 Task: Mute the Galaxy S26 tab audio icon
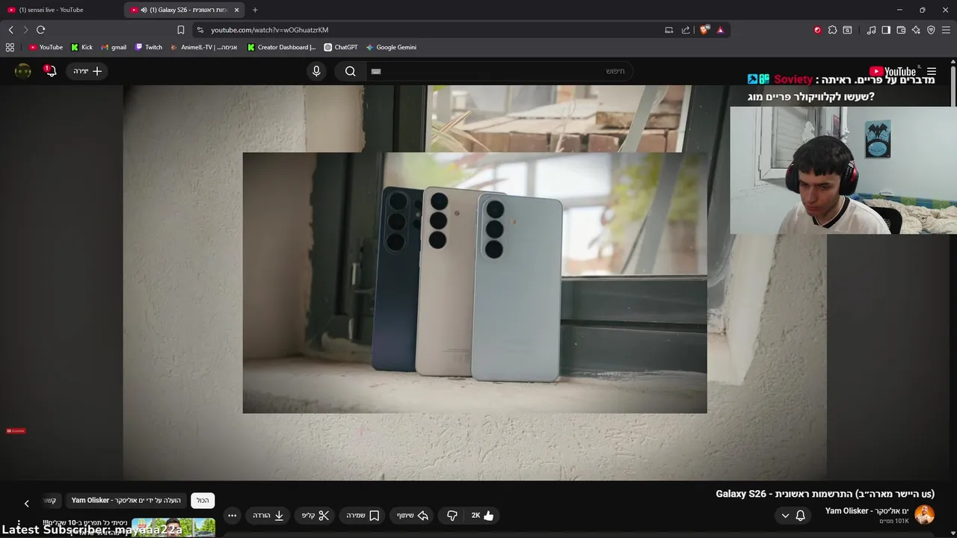tap(144, 10)
